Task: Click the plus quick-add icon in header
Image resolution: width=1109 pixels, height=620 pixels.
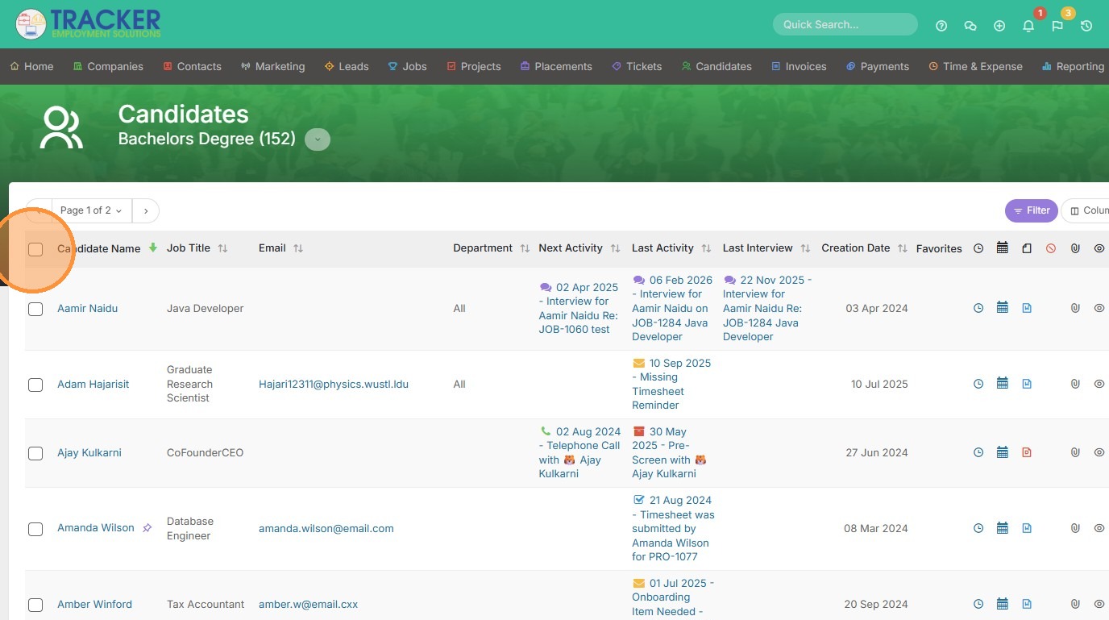Action: [999, 26]
